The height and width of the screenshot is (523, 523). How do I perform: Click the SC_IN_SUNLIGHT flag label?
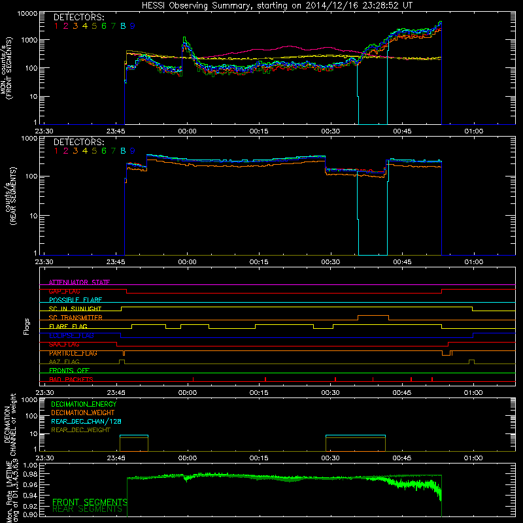[75, 309]
